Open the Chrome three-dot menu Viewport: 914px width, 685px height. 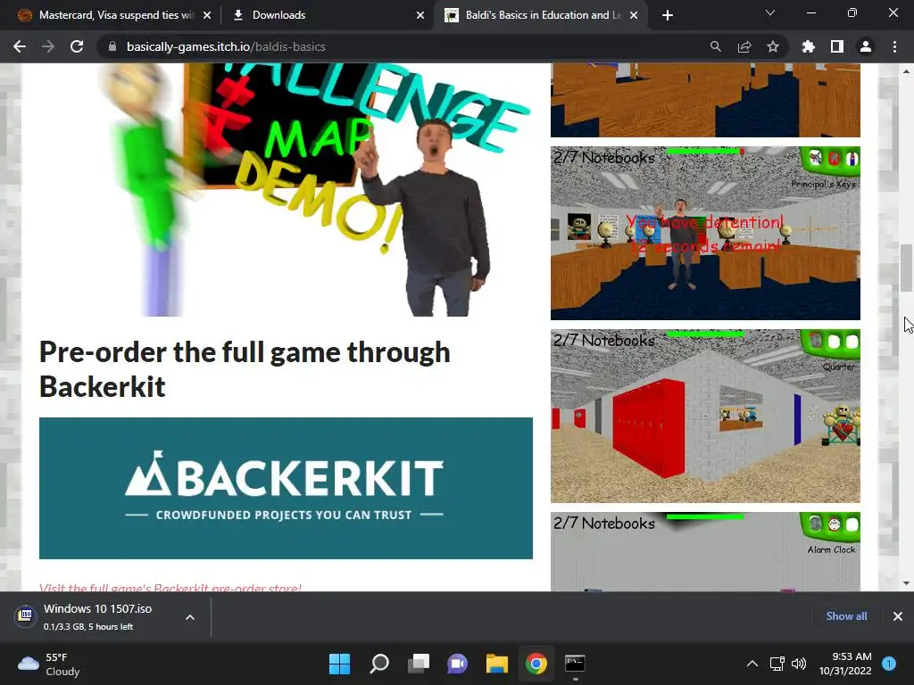pyautogui.click(x=894, y=46)
